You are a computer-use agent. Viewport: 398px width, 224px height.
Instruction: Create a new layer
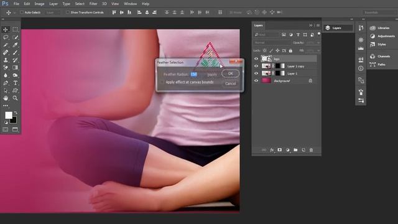303,150
